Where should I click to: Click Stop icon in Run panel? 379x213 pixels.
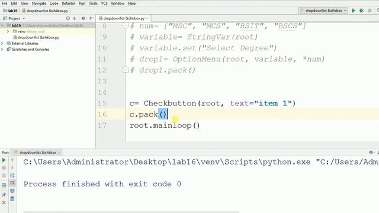click(x=4, y=168)
